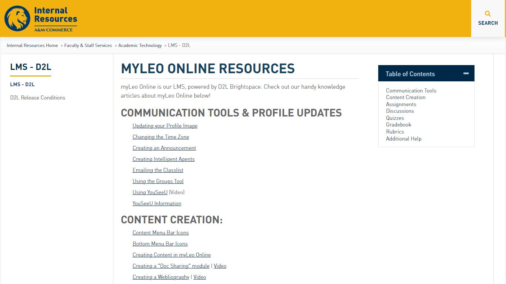This screenshot has width=506, height=284.
Task: Open Updating your Profile Image article
Action: click(x=165, y=126)
